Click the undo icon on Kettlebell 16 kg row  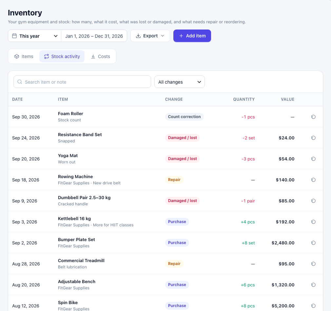click(x=313, y=222)
